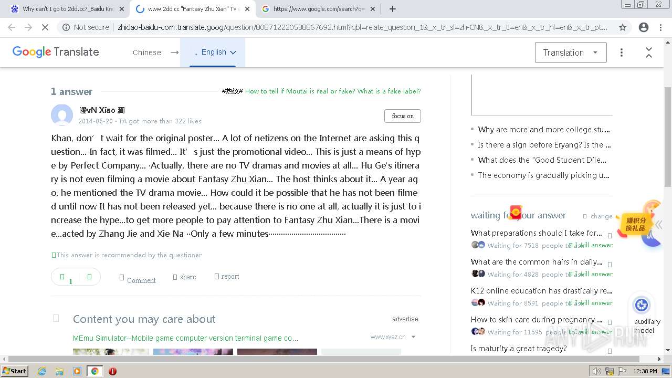The height and width of the screenshot is (378, 672).
Task: Open the Chrome profile avatar menu
Action: [x=644, y=27]
